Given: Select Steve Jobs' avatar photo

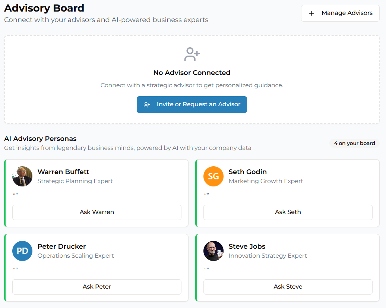Looking at the screenshot, I should [x=213, y=251].
